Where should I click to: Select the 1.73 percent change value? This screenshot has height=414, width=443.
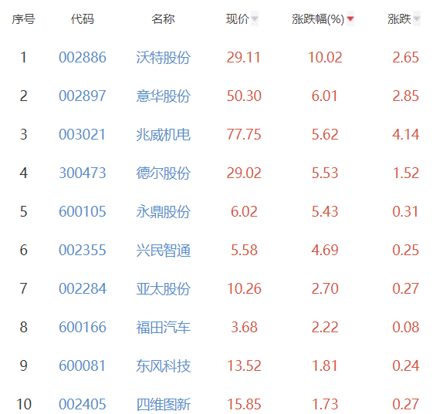[x=325, y=405]
